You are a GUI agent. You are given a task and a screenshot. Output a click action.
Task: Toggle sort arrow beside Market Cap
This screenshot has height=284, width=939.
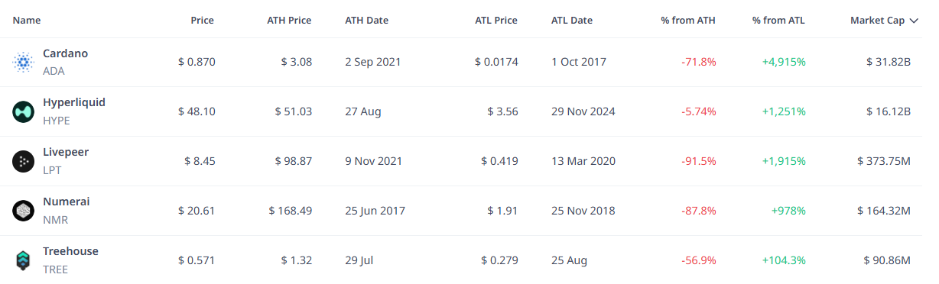914,21
